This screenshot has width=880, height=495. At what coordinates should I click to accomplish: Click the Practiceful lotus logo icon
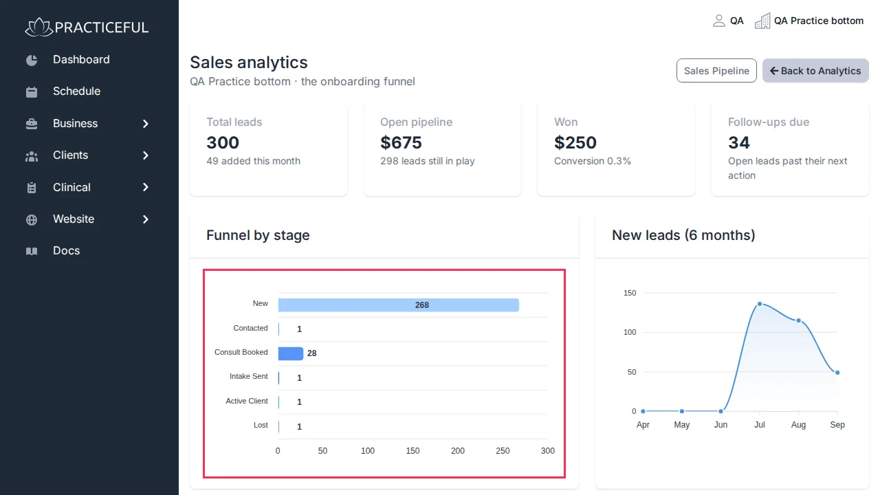click(x=38, y=27)
